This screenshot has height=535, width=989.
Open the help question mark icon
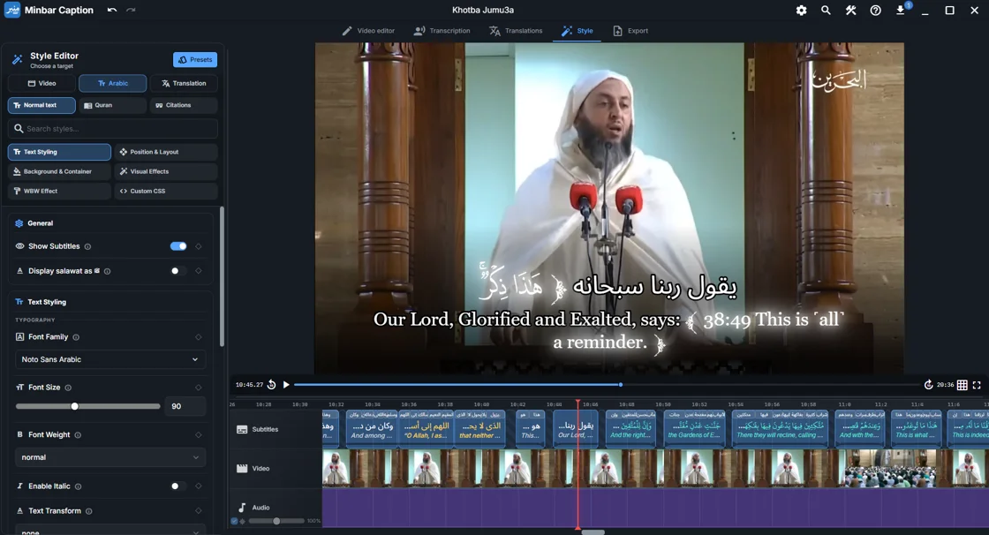pyautogui.click(x=875, y=10)
